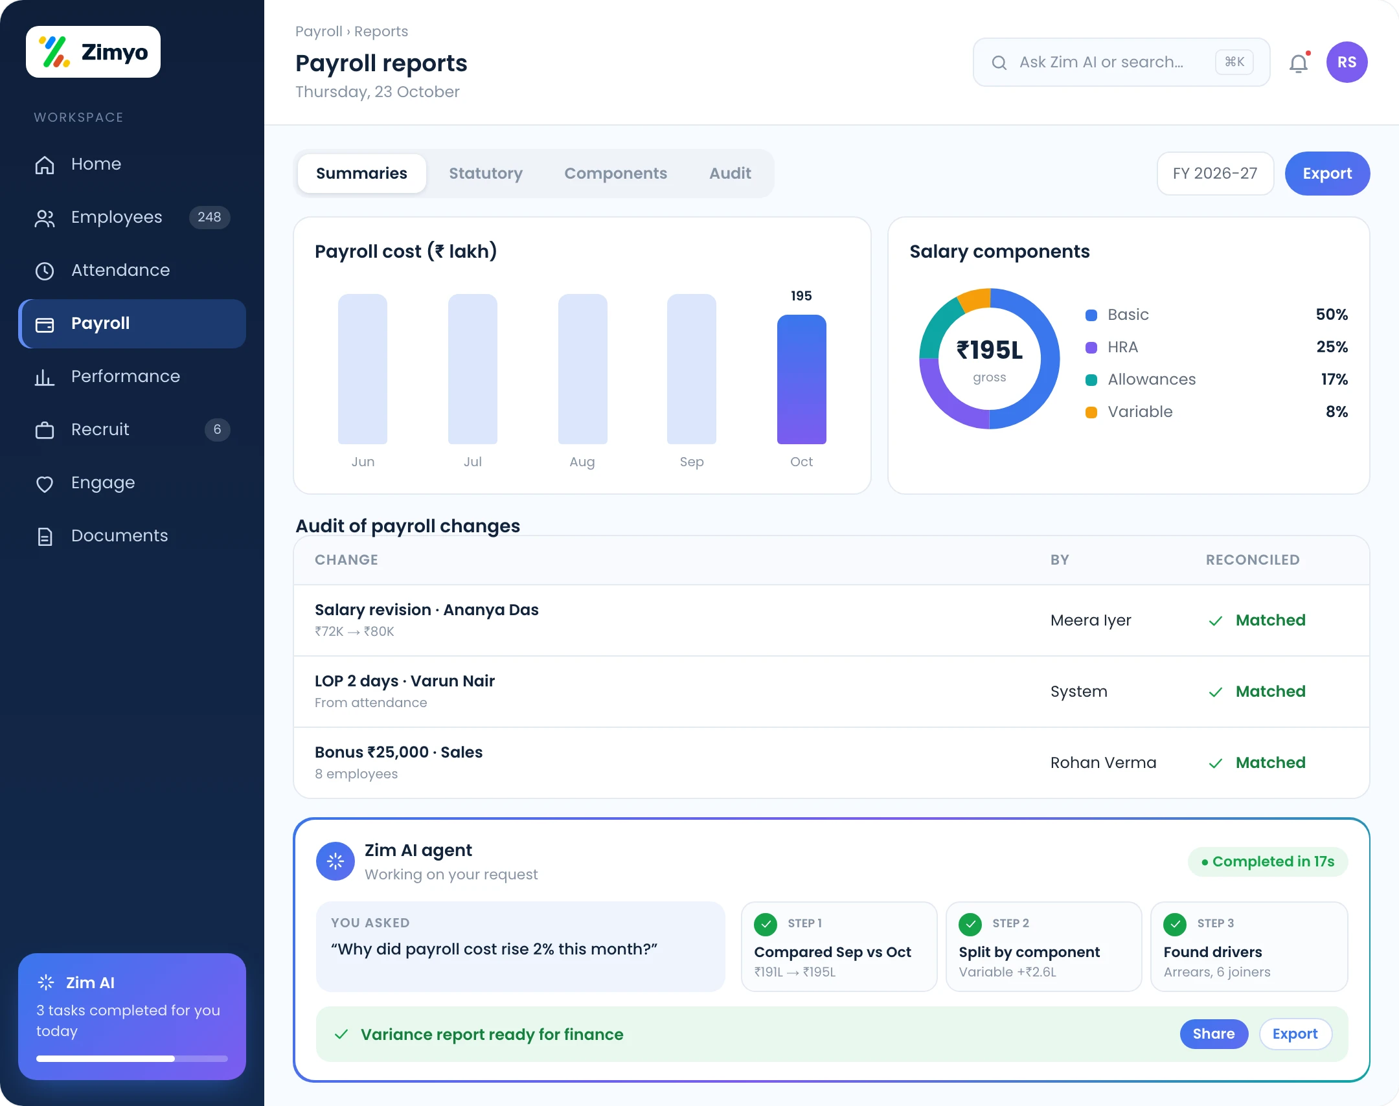Click the Payroll breadcrumb link

319,31
